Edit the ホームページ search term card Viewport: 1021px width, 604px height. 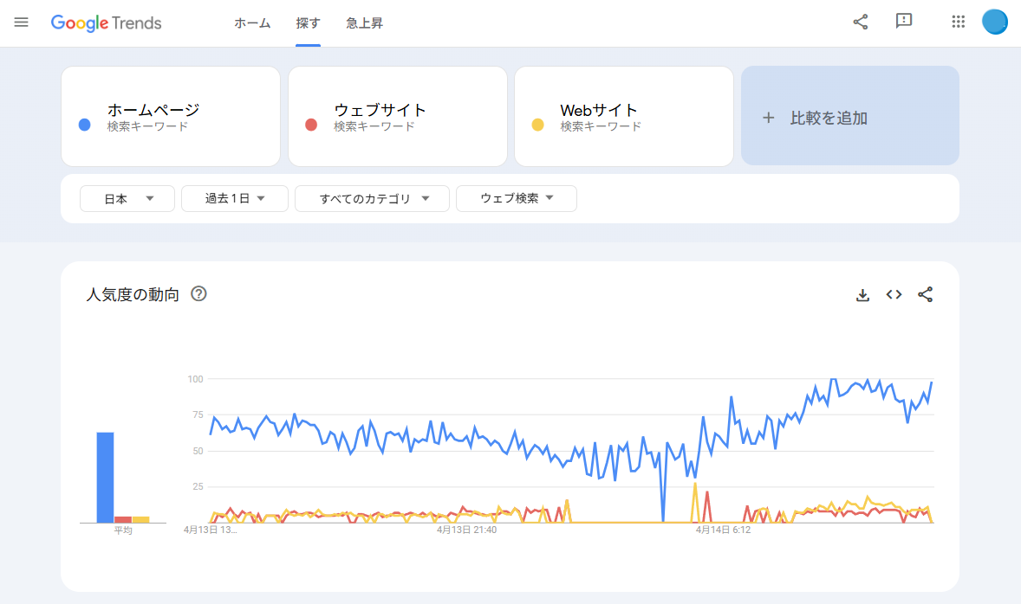[x=171, y=116]
